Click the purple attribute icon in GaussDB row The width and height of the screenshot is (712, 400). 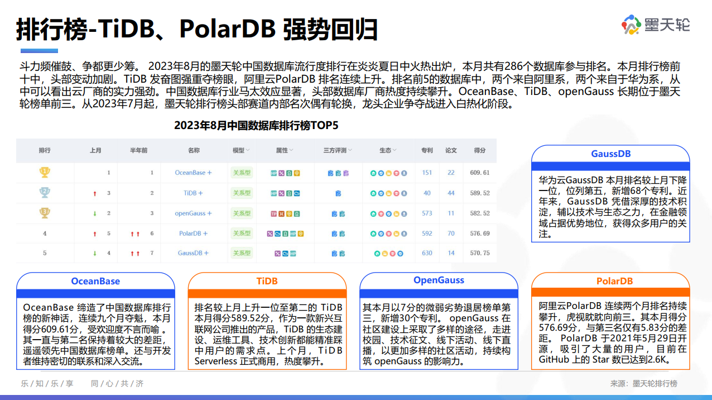[277, 254]
